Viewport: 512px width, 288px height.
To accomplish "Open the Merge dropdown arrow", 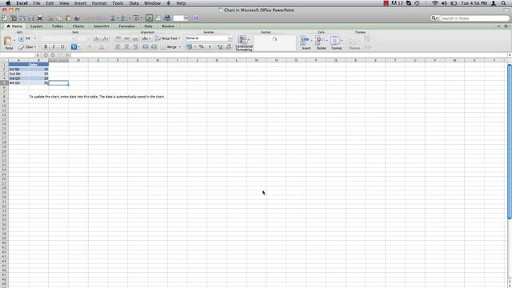I will click(x=179, y=47).
